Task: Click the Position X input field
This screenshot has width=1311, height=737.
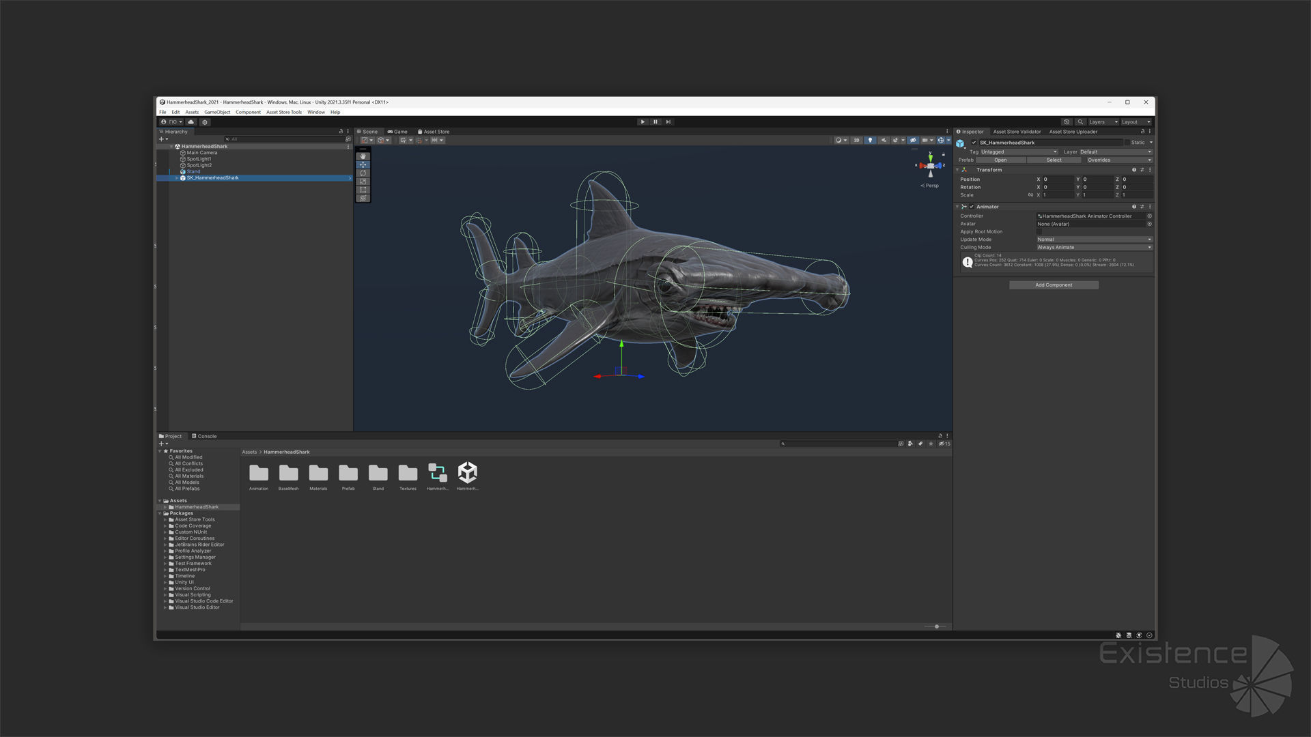Action: [x=1058, y=179]
